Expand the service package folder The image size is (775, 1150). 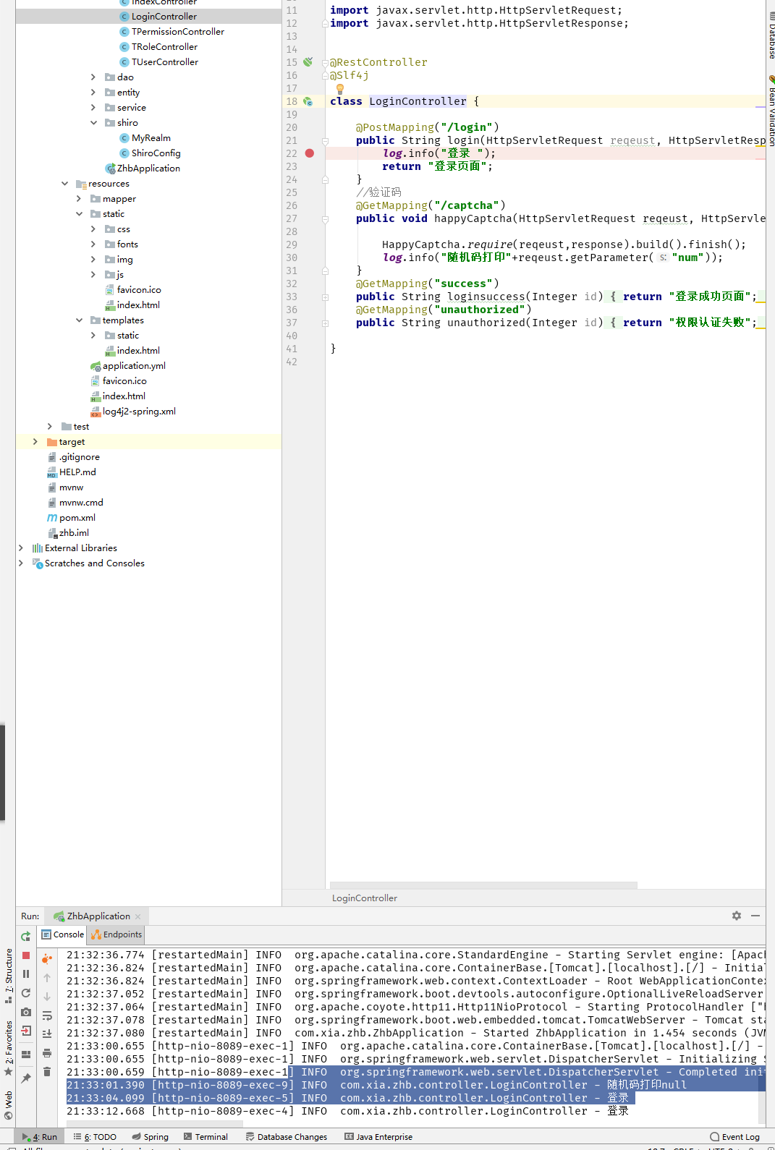pos(93,108)
